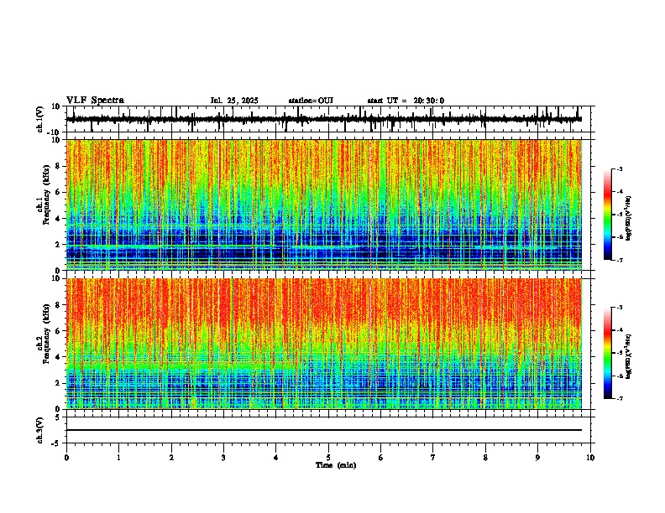665x513 pixels.
Task: Click the 3 minute time tick label
Action: click(223, 458)
